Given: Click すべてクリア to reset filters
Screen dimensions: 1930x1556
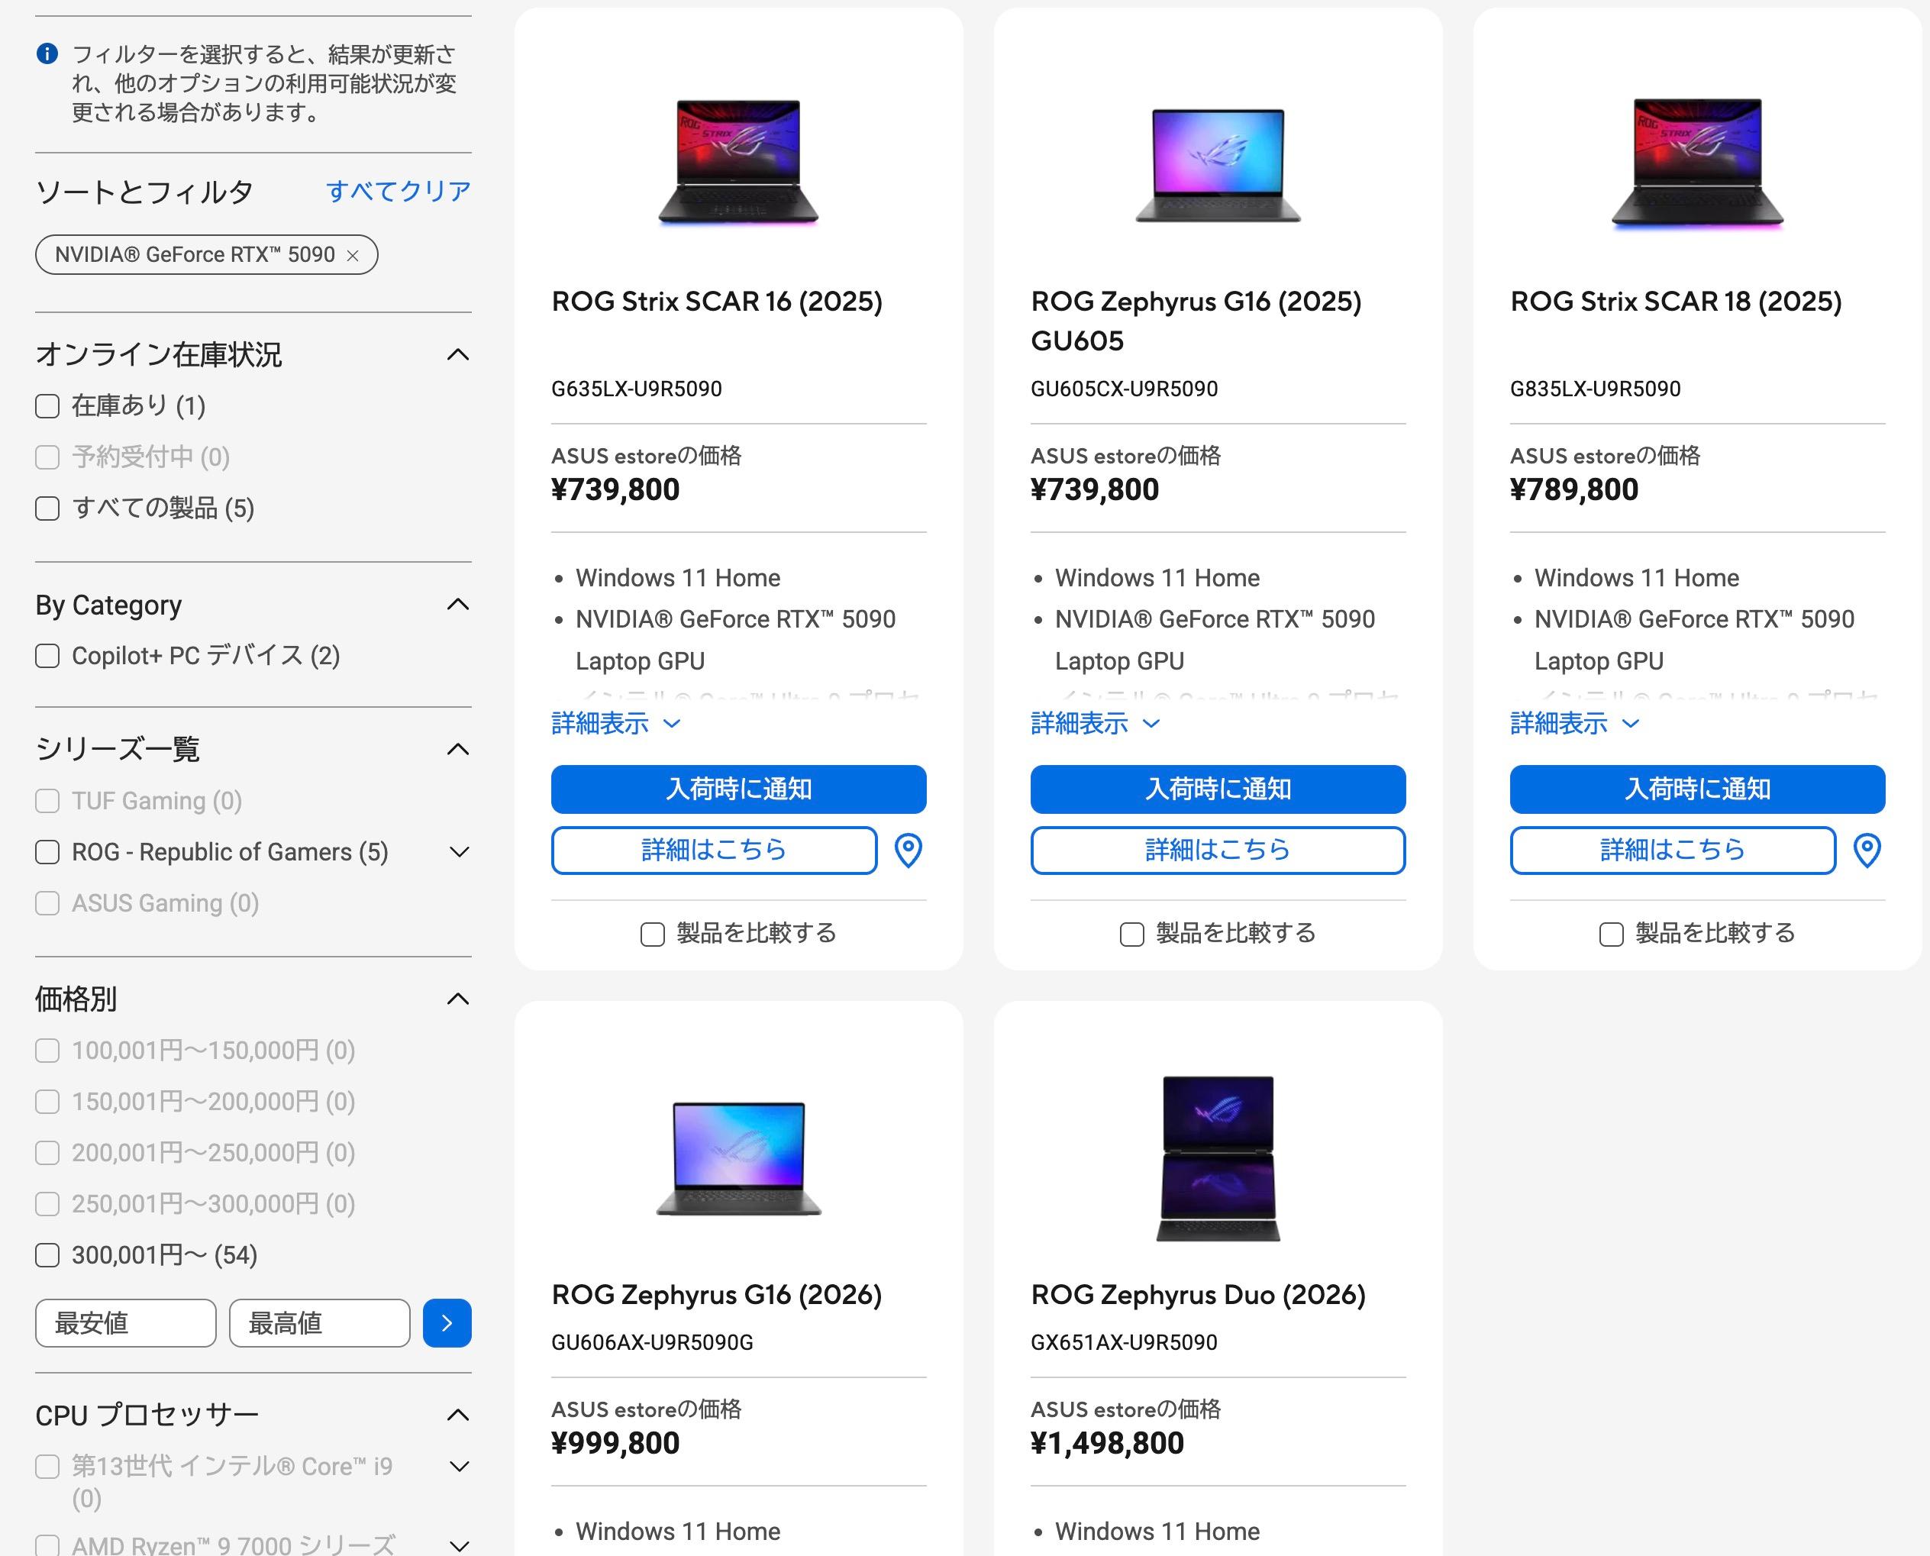Looking at the screenshot, I should click(x=399, y=191).
